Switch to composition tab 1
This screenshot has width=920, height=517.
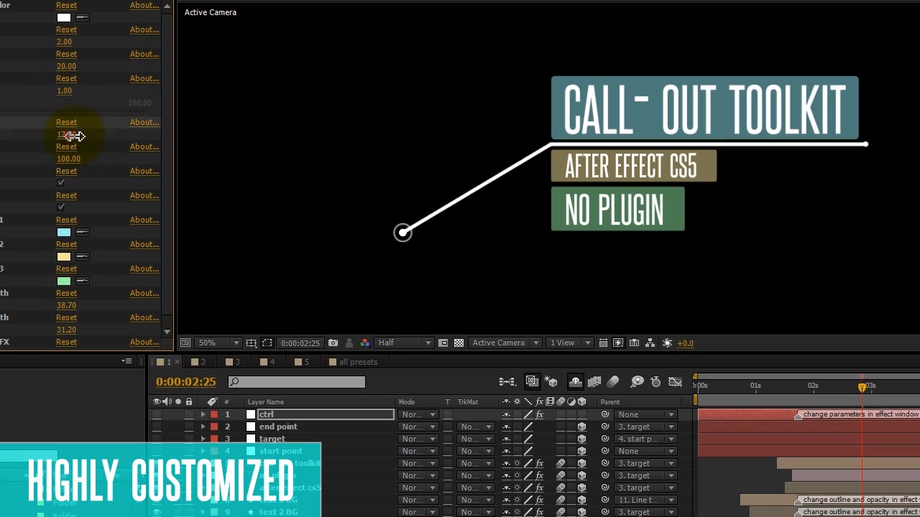(165, 362)
